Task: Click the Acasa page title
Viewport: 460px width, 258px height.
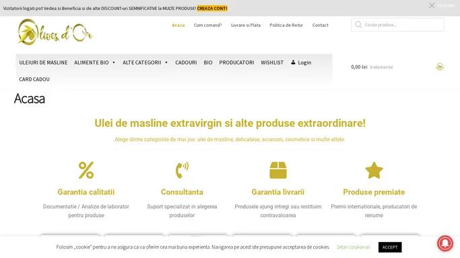Action: (x=30, y=99)
